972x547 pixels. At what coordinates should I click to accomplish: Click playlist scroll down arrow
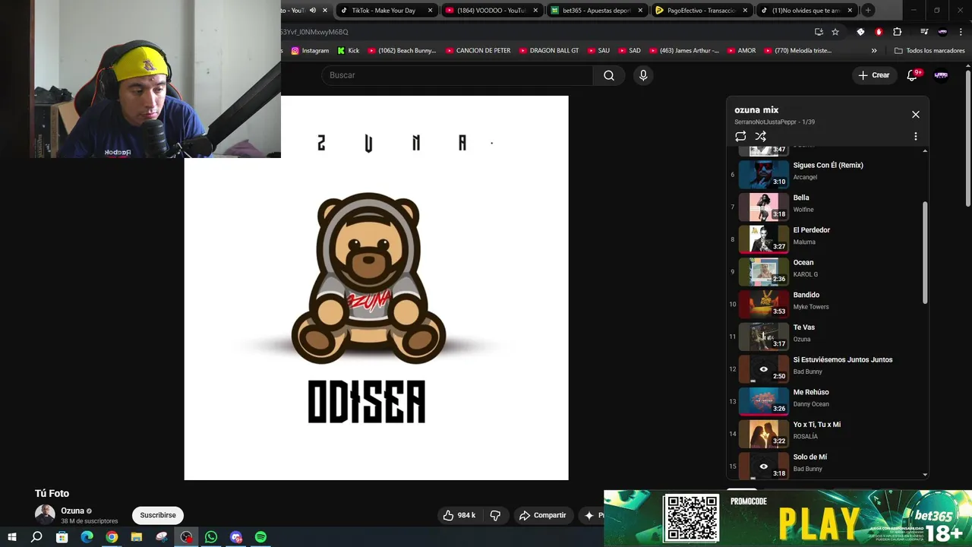click(x=925, y=474)
